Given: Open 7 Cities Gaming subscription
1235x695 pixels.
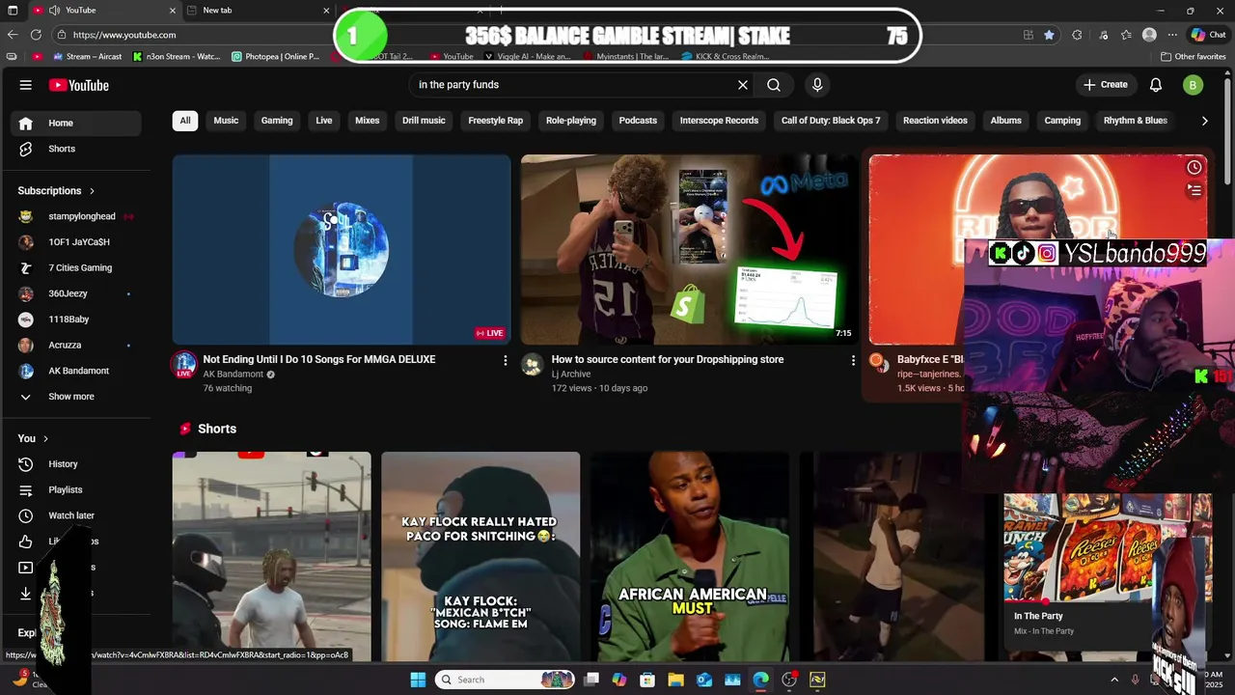Looking at the screenshot, I should (x=77, y=267).
